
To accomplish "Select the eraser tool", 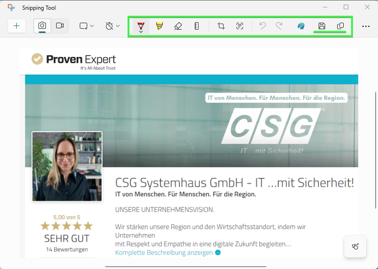I will click(178, 26).
